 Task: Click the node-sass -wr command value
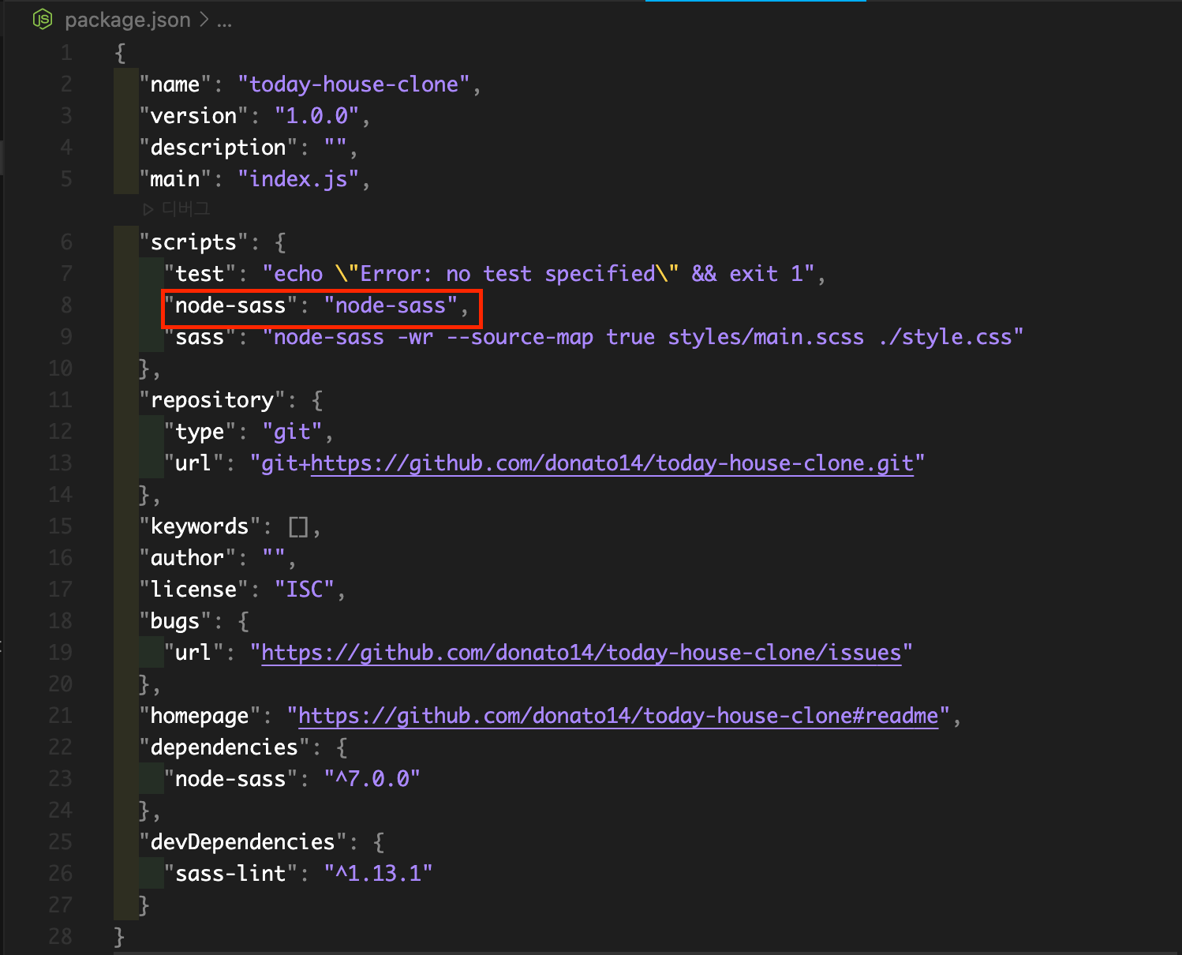643,337
